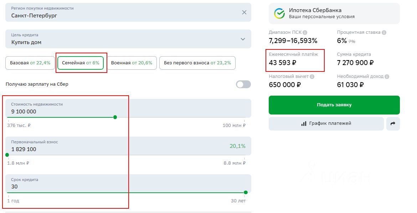
Task: Click the 30 лет maximum term label
Action: 238,201
